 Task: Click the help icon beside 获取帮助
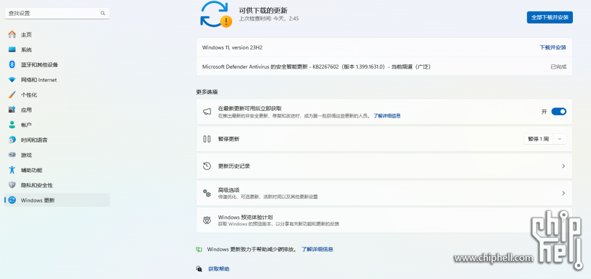pyautogui.click(x=199, y=269)
